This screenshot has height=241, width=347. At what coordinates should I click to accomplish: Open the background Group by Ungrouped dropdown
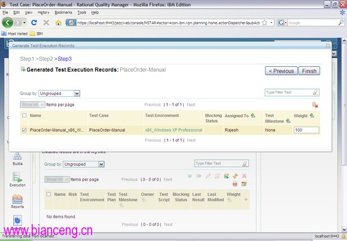pos(83,164)
